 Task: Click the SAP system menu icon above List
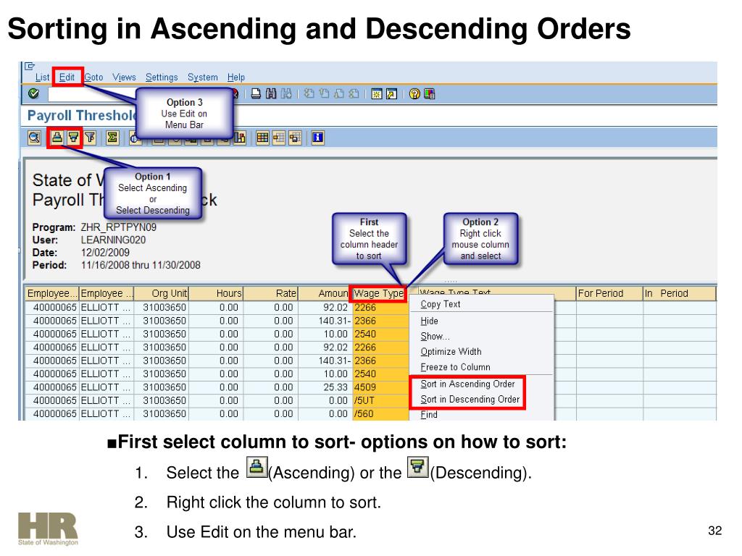(x=29, y=66)
